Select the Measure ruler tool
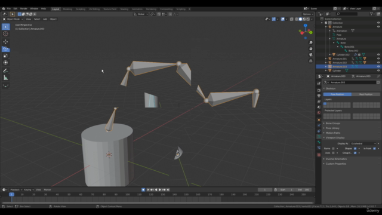Screen dimensions: 382x215 pyautogui.click(x=5, y=78)
